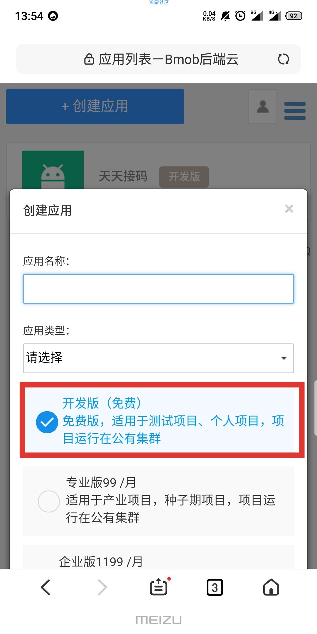Image resolution: width=317 pixels, height=634 pixels.
Task: Open the 应用类型 请选择 dropdown
Action: pos(158,358)
